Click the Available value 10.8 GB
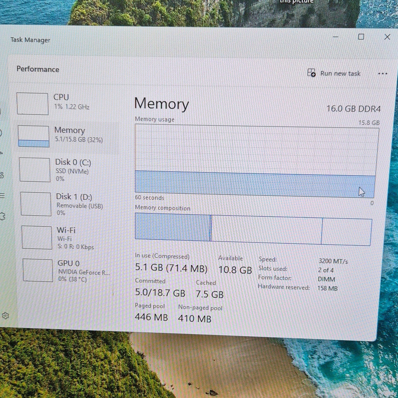 235,270
